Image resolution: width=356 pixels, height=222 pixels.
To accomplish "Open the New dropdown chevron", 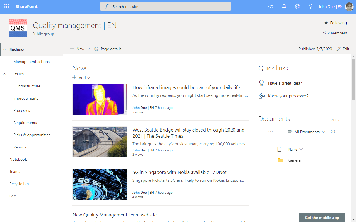I will pyautogui.click(x=88, y=49).
